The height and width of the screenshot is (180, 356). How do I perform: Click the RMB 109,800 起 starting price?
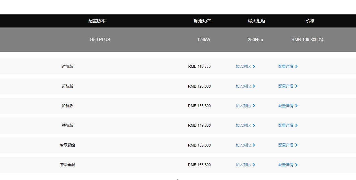307,40
